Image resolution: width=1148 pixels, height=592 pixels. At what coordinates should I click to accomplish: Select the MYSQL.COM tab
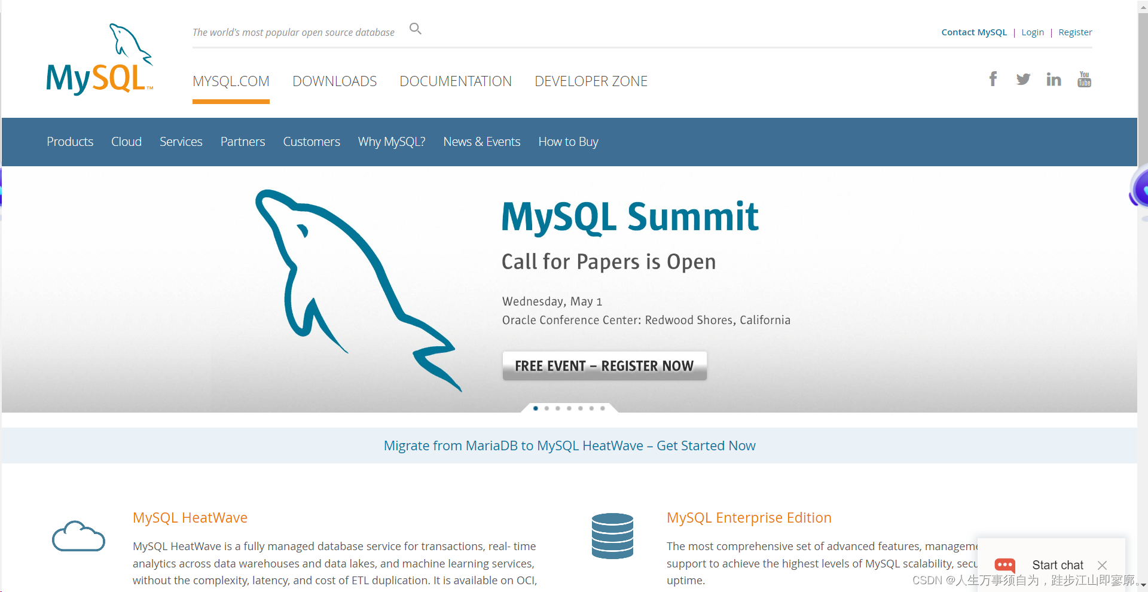click(x=231, y=81)
